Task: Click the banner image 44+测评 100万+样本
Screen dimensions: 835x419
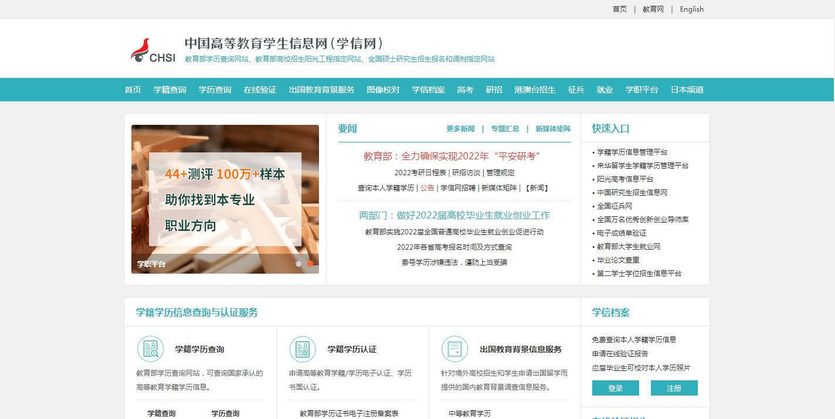Action: pyautogui.click(x=225, y=199)
